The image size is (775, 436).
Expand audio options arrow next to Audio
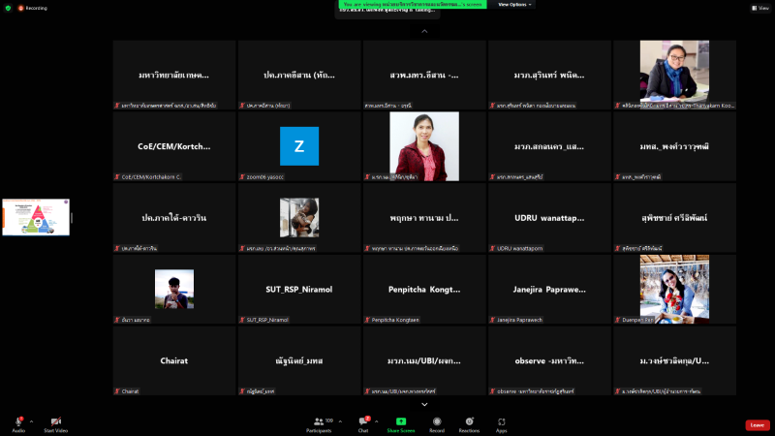coord(32,421)
